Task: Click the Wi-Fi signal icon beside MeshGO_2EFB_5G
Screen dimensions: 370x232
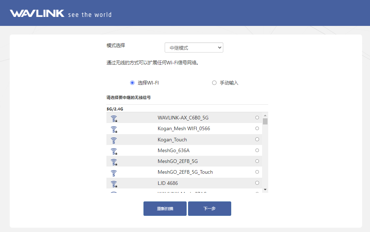Action: (114, 162)
